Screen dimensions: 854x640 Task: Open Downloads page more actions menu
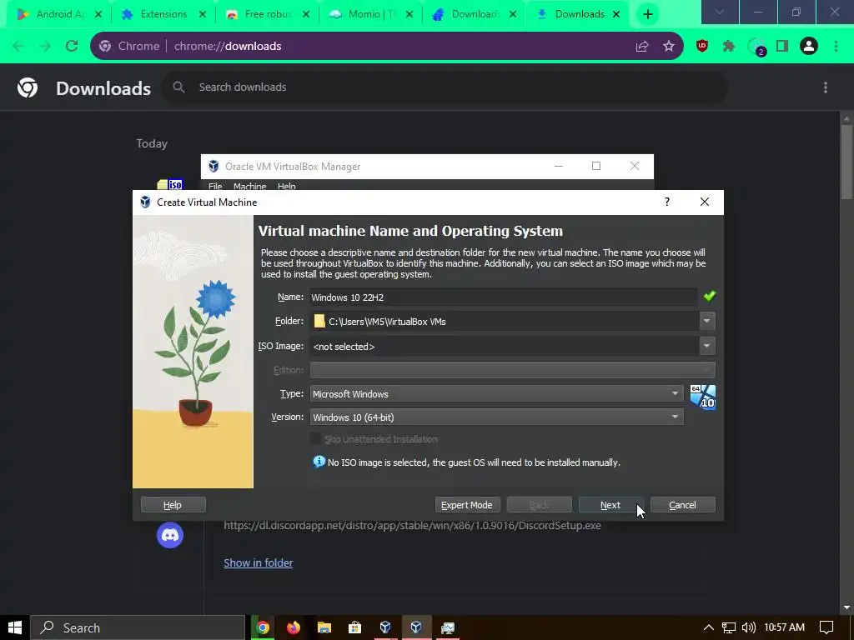[826, 87]
